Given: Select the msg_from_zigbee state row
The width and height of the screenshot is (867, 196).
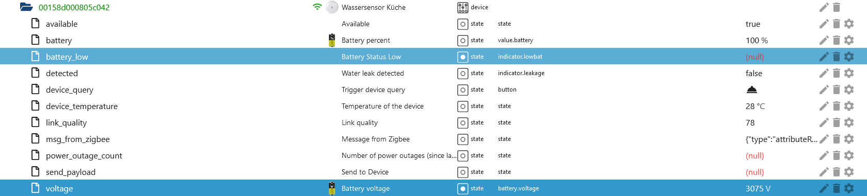Looking at the screenshot, I should [x=434, y=139].
